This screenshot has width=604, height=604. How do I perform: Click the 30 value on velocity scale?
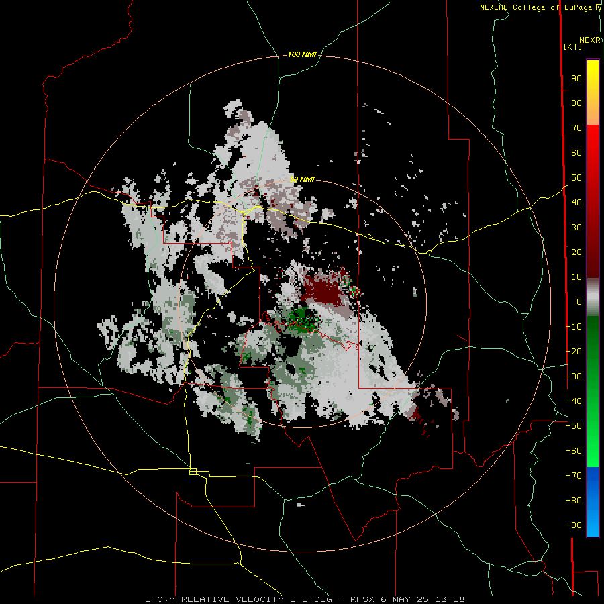click(576, 228)
